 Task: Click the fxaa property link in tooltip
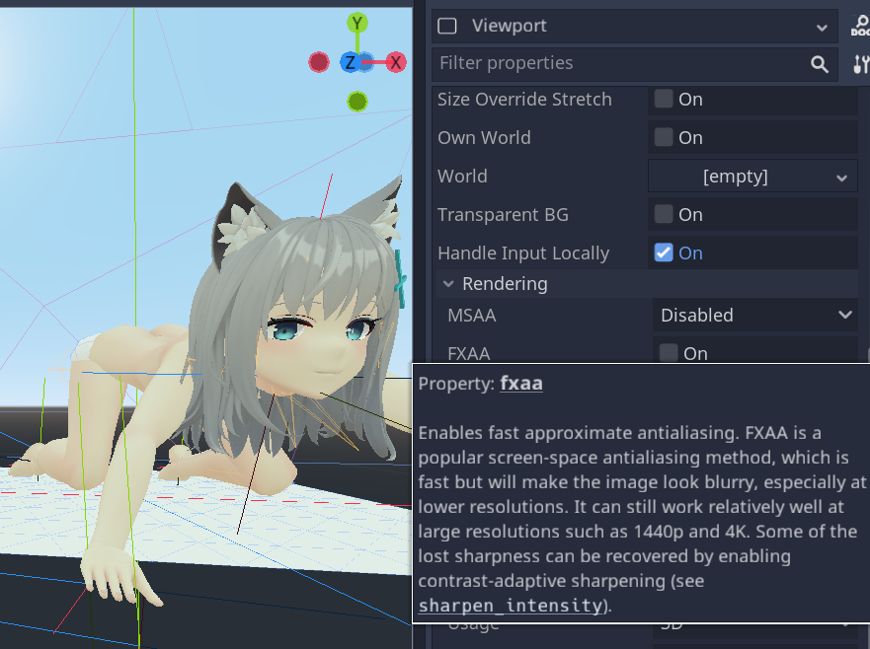coord(521,383)
